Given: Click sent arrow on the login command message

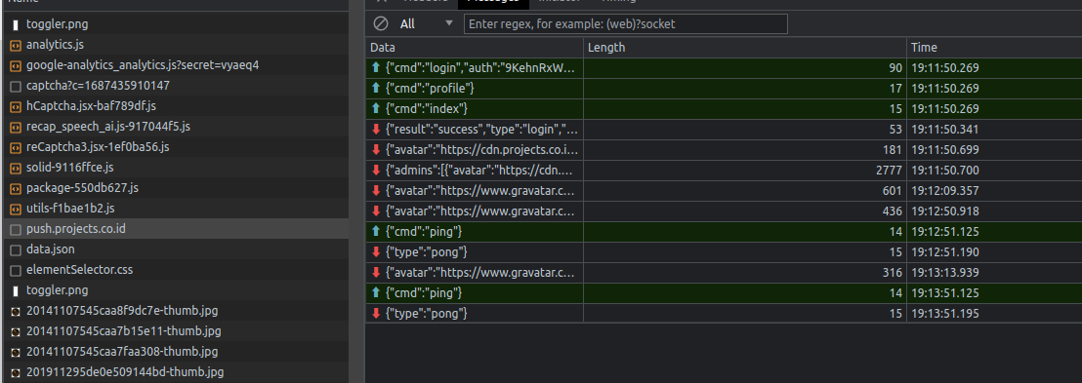Looking at the screenshot, I should click(x=376, y=67).
